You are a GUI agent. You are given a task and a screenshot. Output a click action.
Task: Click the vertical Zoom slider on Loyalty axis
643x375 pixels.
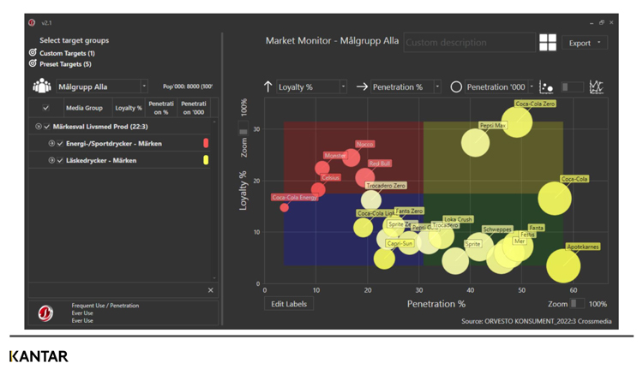point(243,129)
